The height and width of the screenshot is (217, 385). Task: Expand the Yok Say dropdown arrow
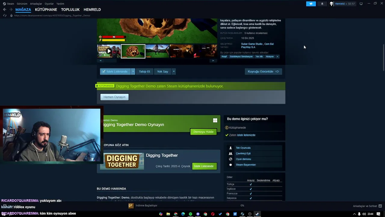click(x=174, y=71)
